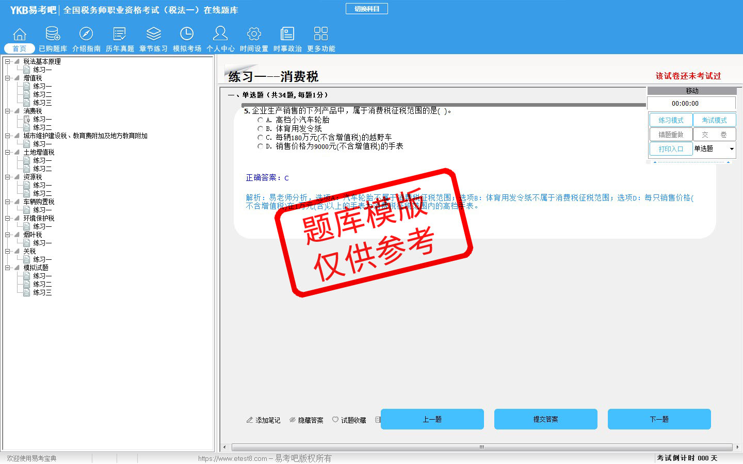Open 练习二 under 土地增值税
Image resolution: width=743 pixels, height=464 pixels.
coord(42,169)
